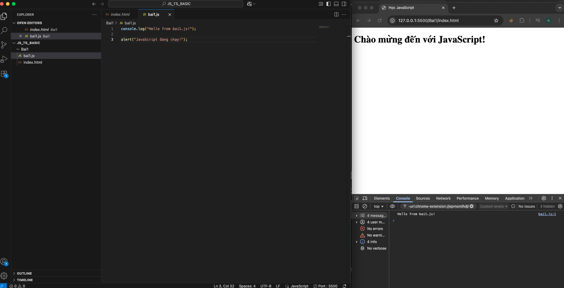Switch to the index.html editor tab
This screenshot has height=288, width=564.
120,15
